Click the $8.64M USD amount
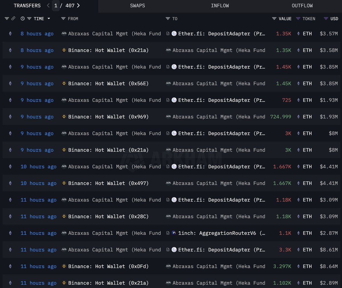The width and height of the screenshot is (342, 288). [x=329, y=266]
